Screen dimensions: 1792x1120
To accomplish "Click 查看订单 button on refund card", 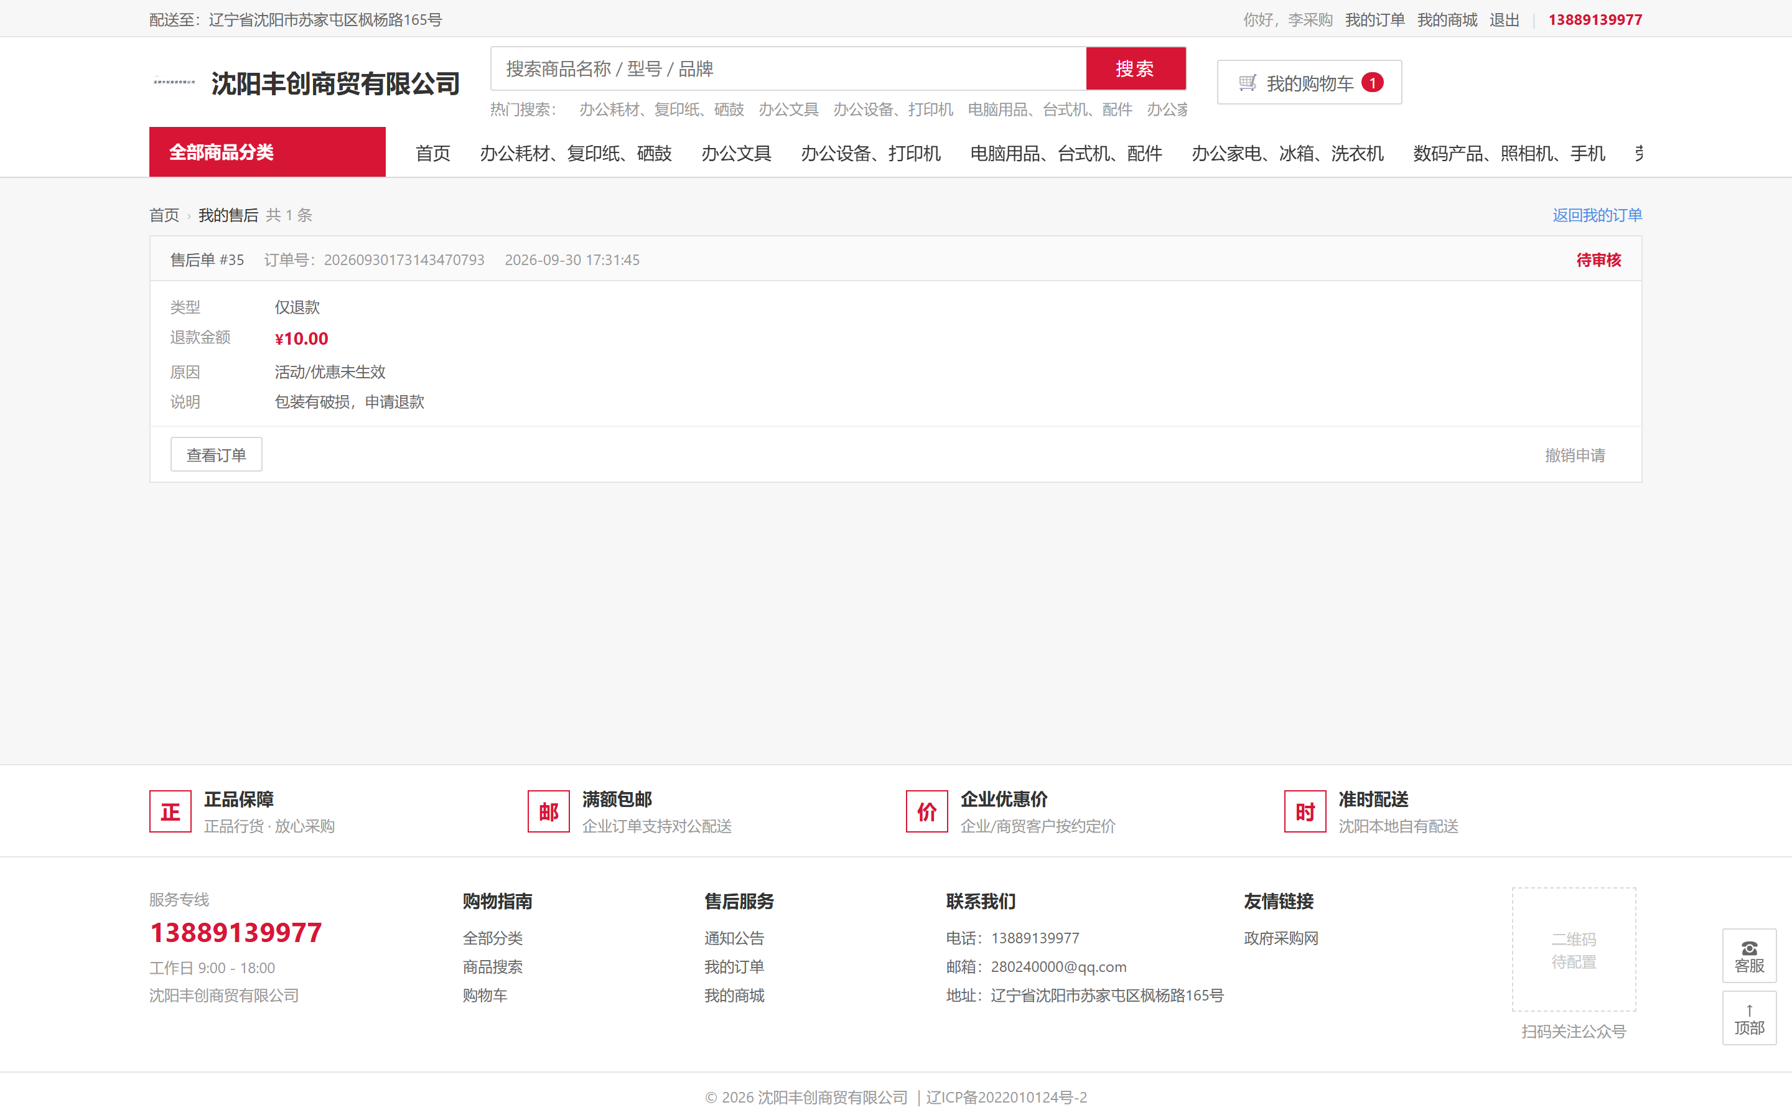I will point(217,455).
